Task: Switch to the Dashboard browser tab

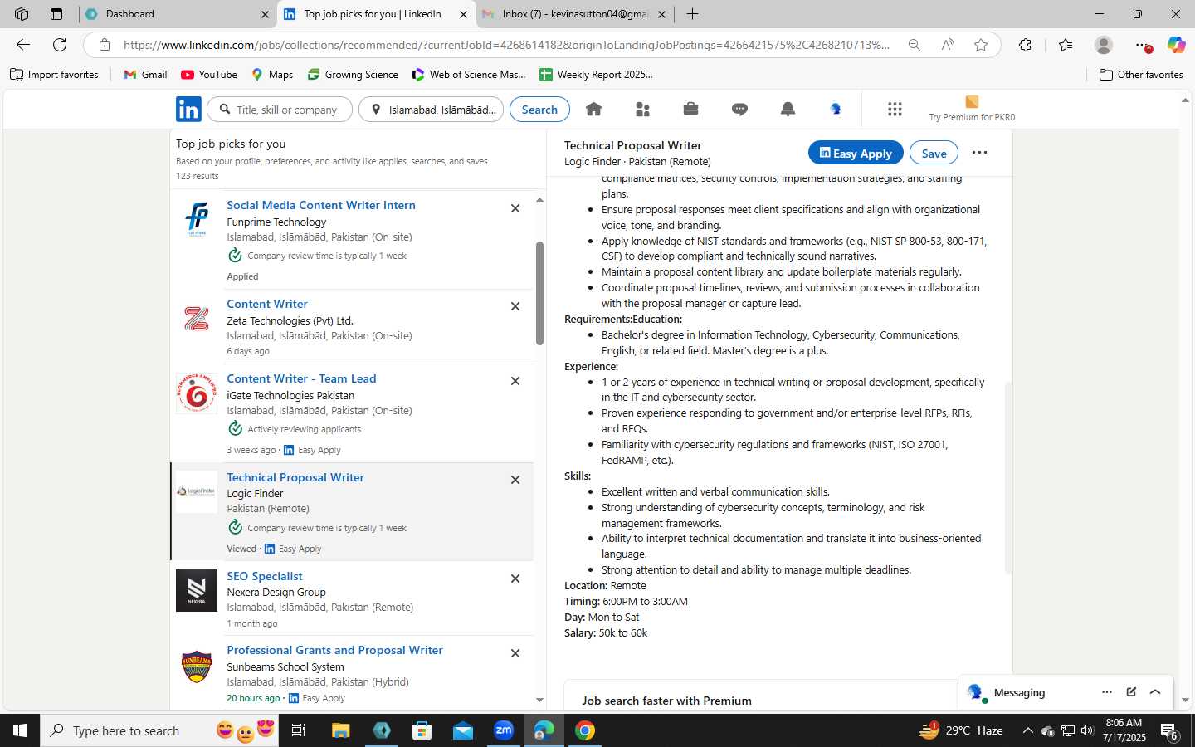Action: click(178, 14)
